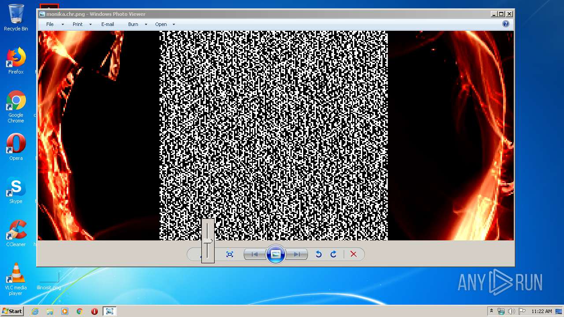Open Photo Viewer help icon

(x=506, y=24)
